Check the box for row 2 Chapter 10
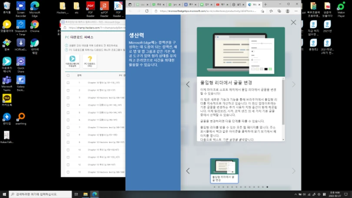 pyautogui.click(x=68, y=90)
